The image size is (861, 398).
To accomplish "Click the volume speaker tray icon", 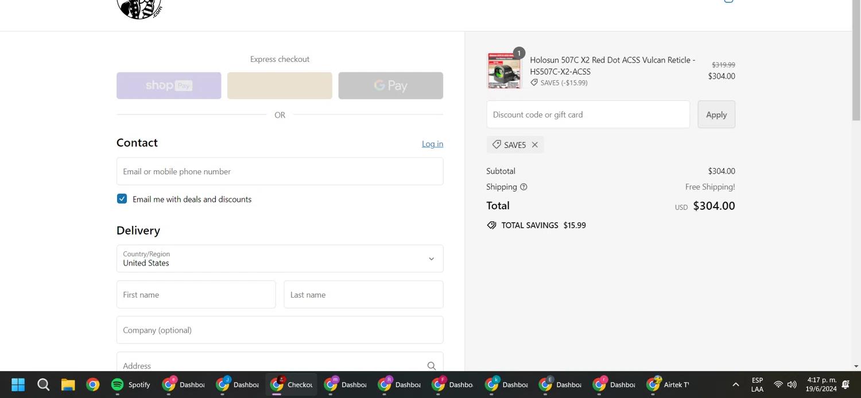I will tap(792, 384).
